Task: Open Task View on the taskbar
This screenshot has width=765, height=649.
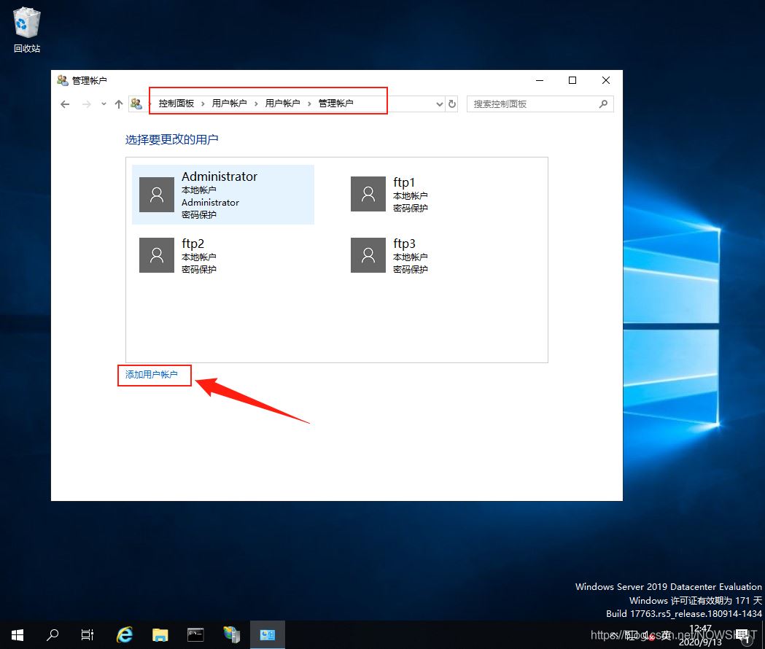Action: point(88,634)
